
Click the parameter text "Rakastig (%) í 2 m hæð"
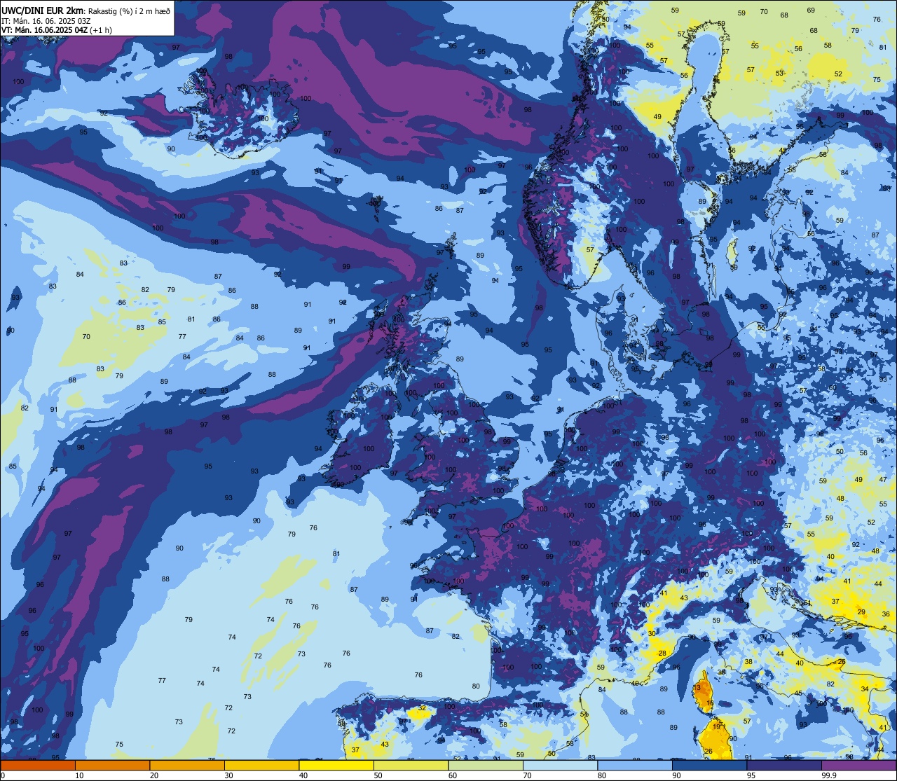[129, 10]
